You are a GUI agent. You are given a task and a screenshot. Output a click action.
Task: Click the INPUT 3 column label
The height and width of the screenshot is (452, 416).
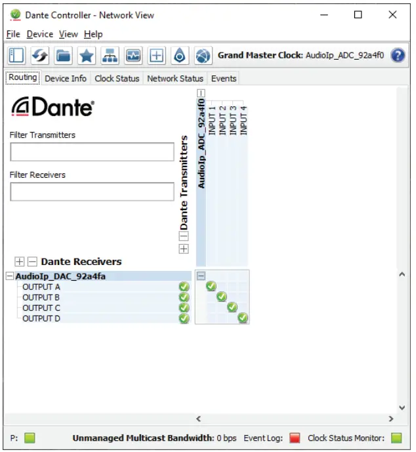click(x=233, y=121)
